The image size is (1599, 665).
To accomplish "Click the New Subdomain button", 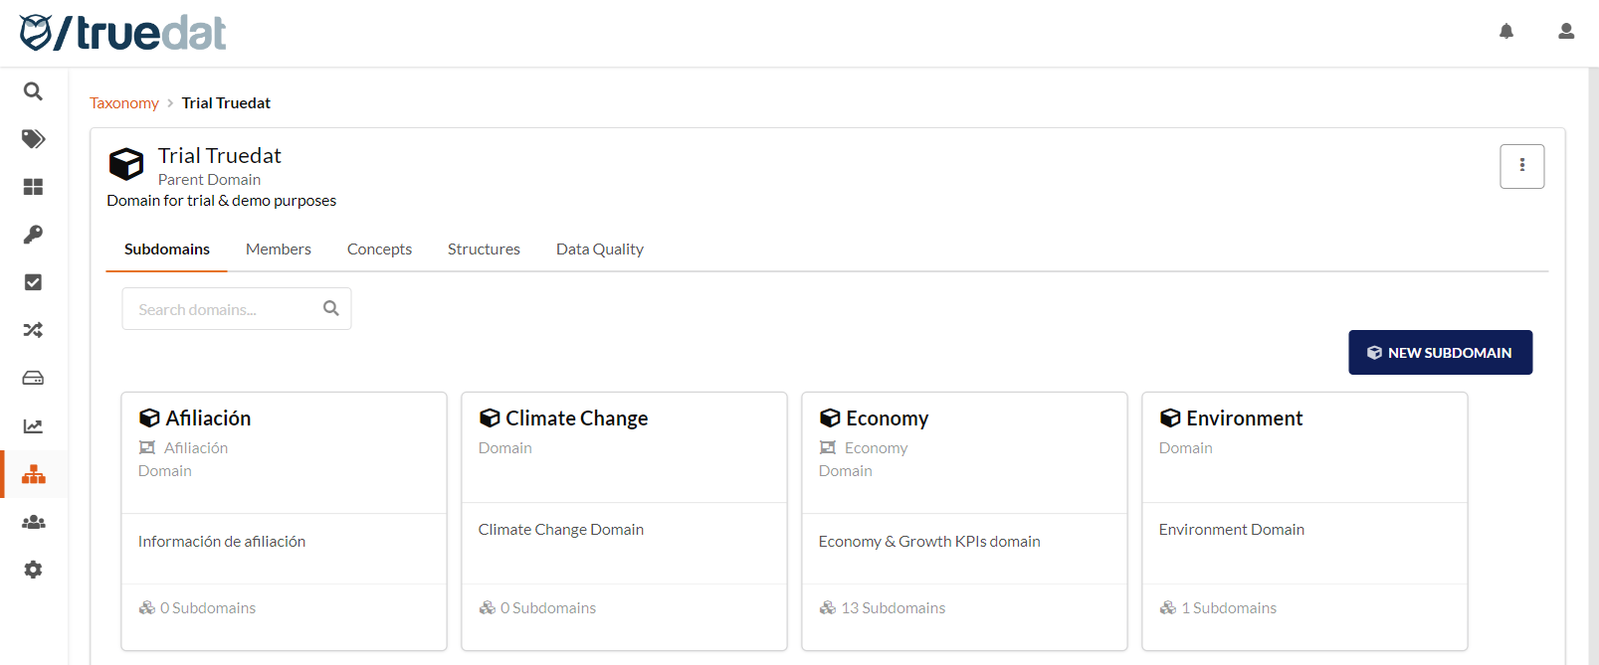I will [x=1440, y=353].
